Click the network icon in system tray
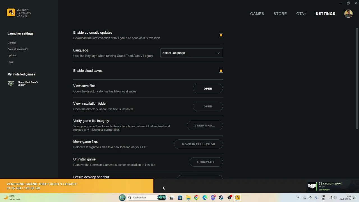Image resolution: width=359 pixels, height=202 pixels. click(330, 198)
